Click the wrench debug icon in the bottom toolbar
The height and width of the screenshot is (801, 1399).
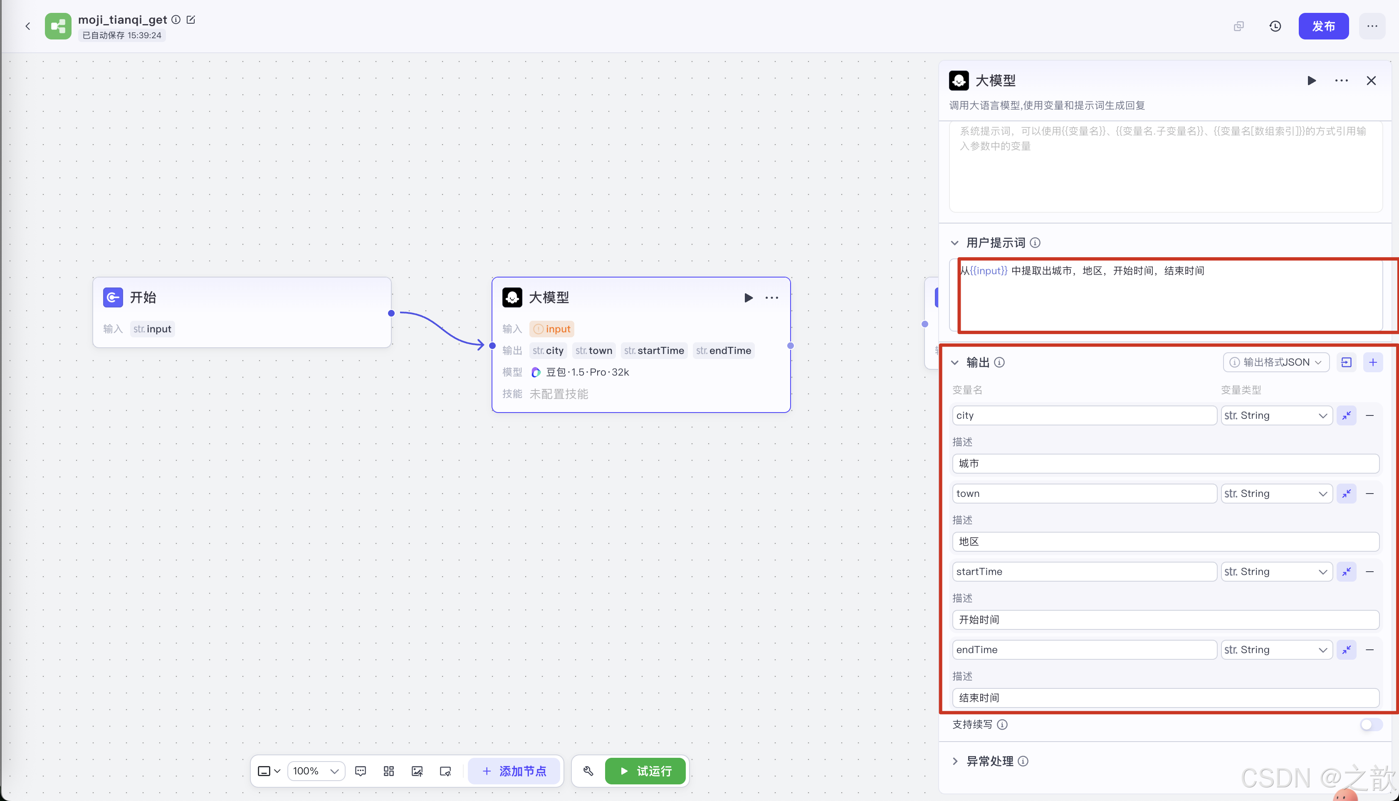[x=588, y=771]
